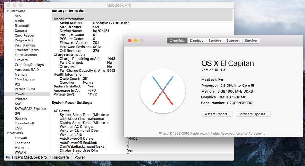
Task: Click Hardware in the path bar
Action: coord(60,157)
